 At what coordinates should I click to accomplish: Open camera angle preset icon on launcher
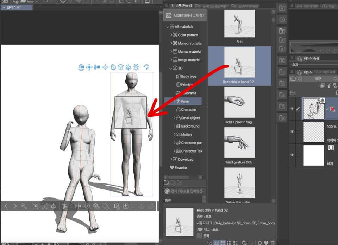35,206
